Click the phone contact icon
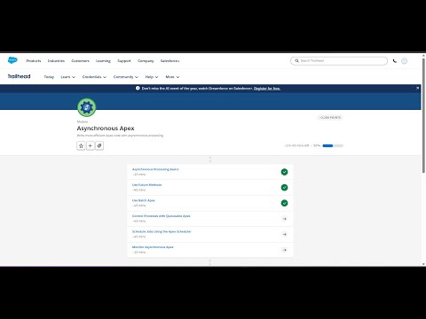Viewport: 426px width, 319px height. [x=395, y=61]
